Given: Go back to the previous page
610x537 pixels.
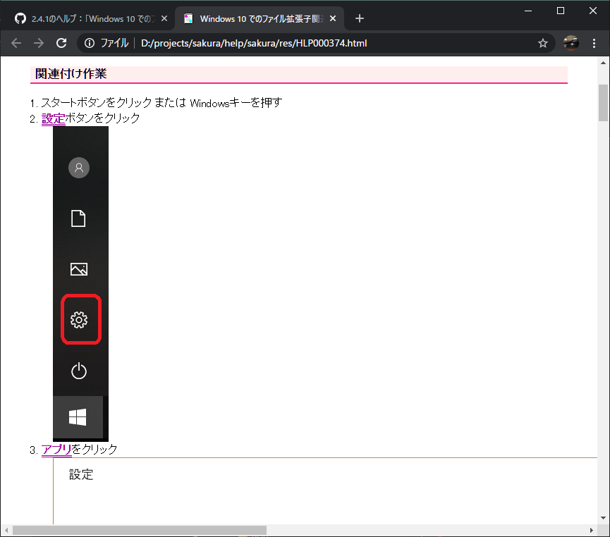Looking at the screenshot, I should tap(16, 43).
